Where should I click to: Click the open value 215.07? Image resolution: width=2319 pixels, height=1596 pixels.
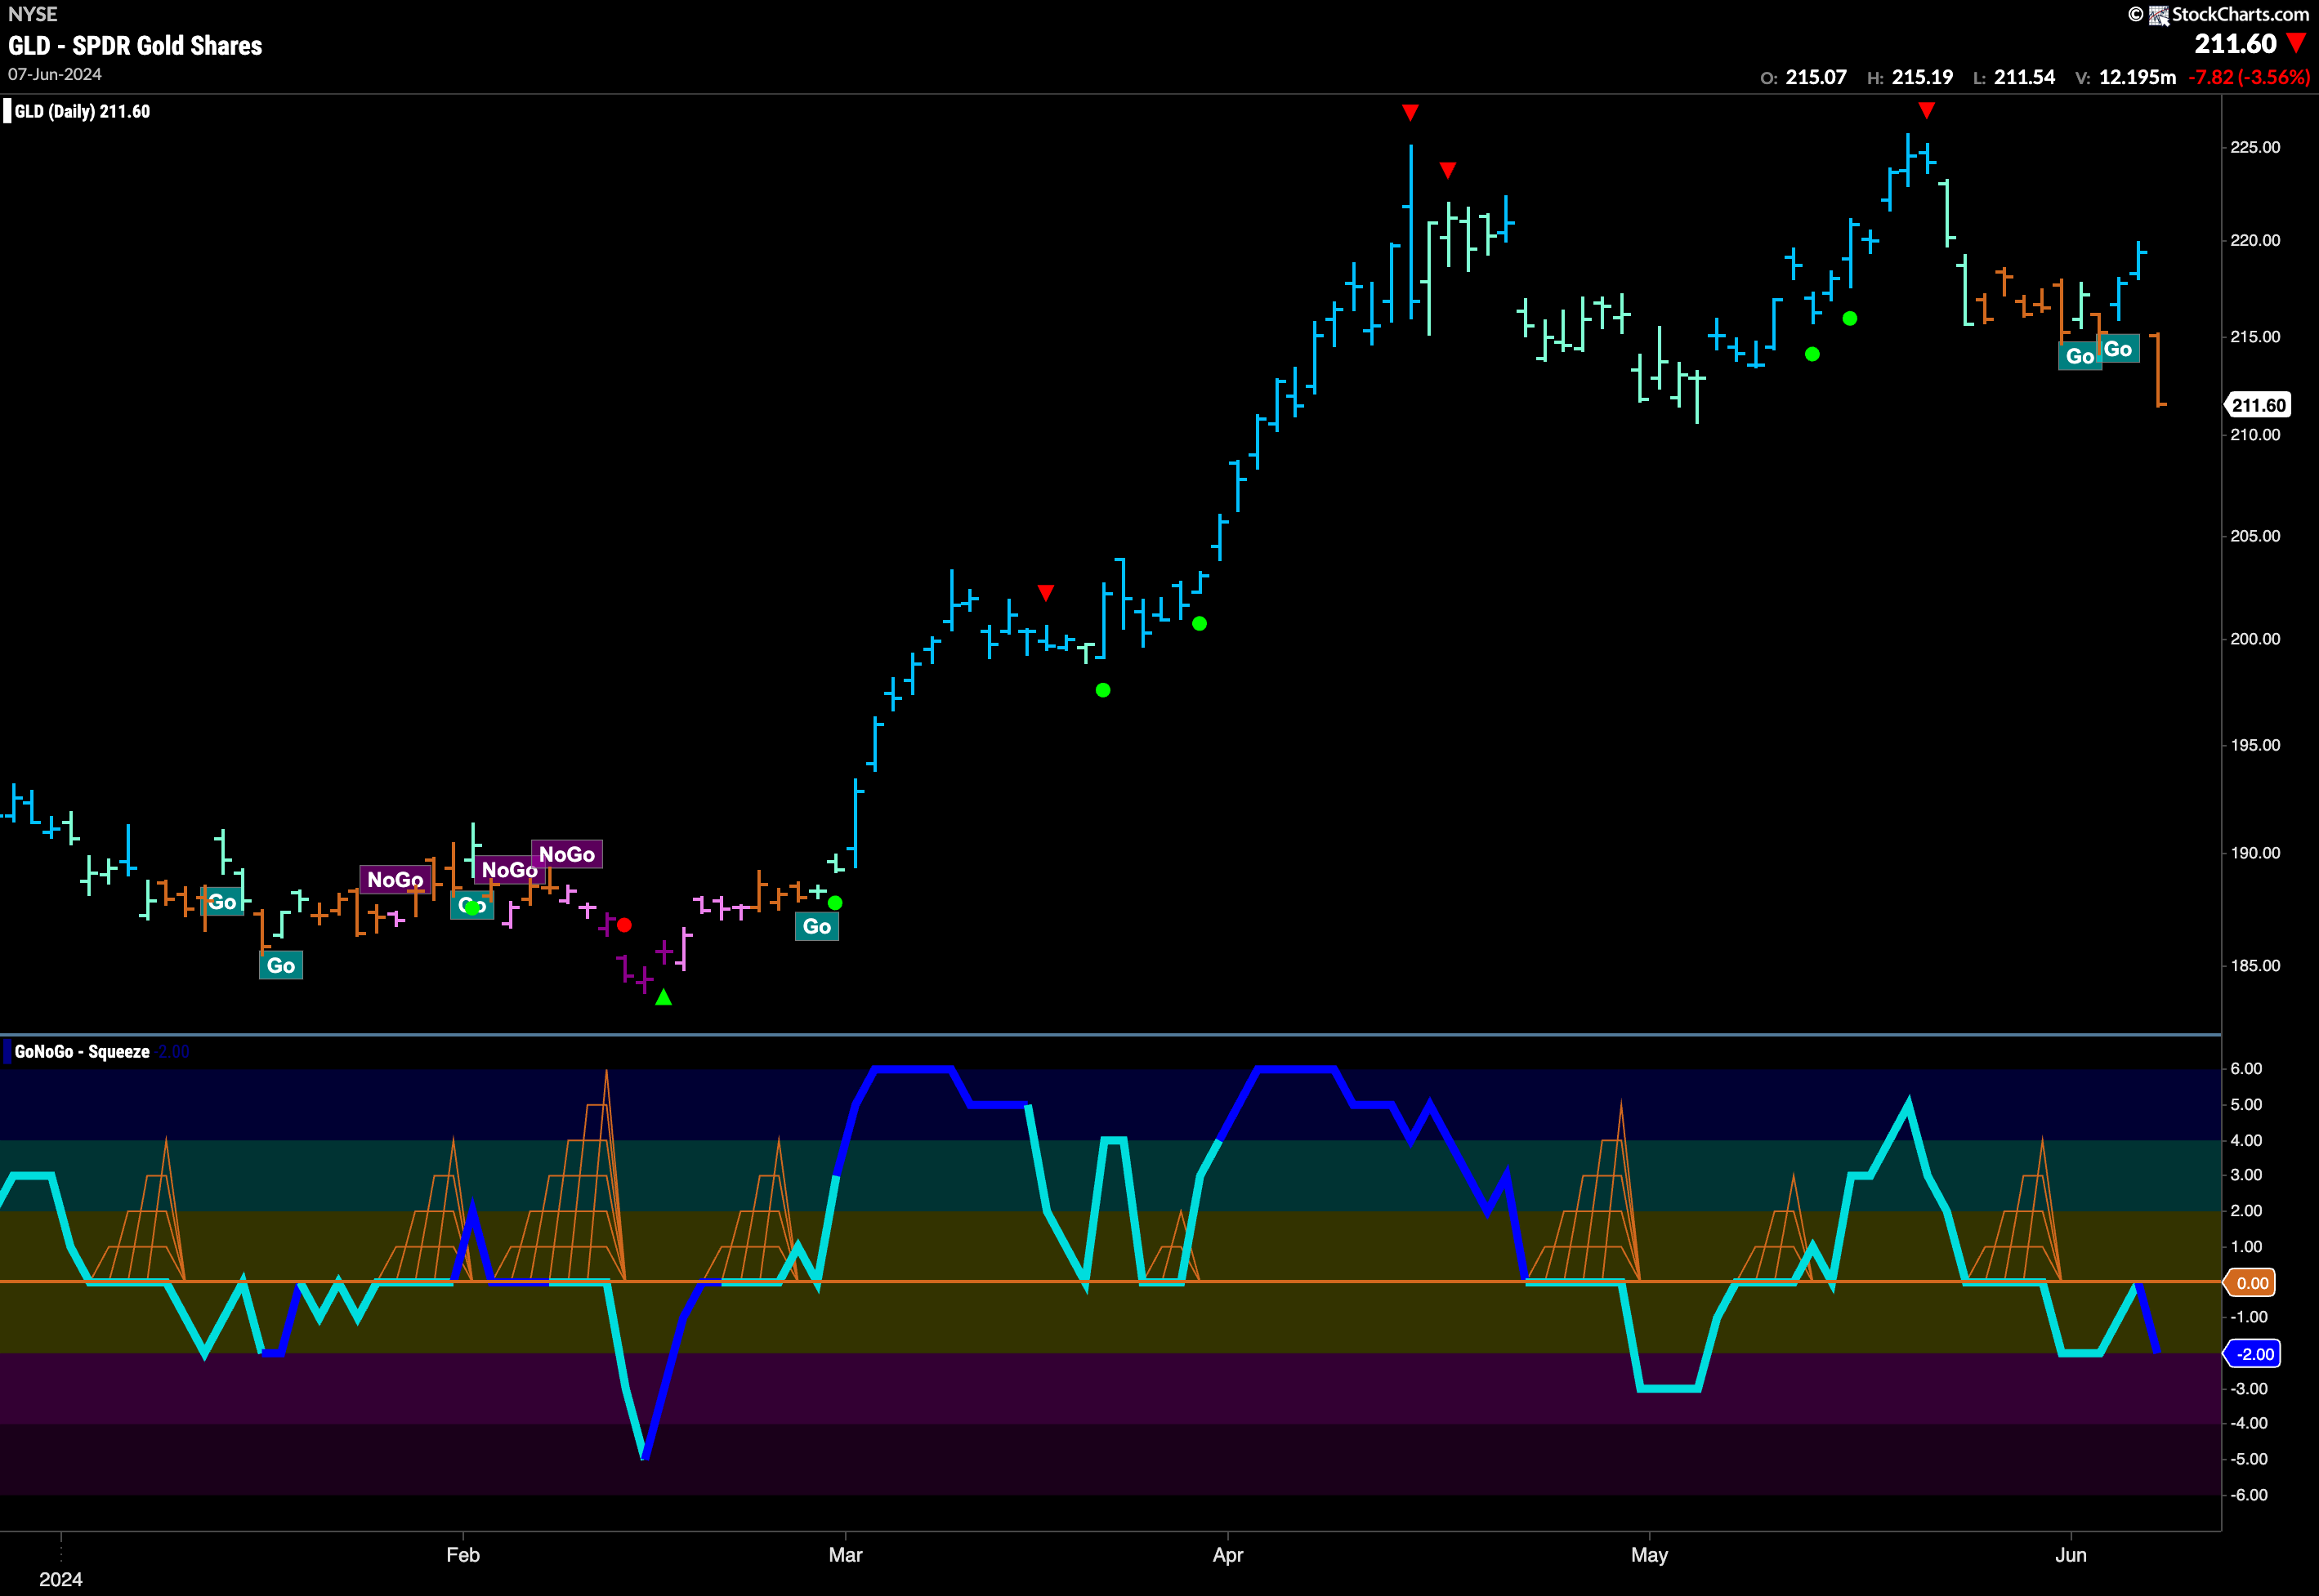1816,78
